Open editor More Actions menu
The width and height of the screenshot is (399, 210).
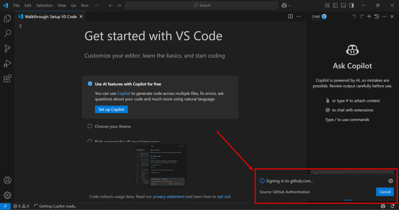[x=298, y=16]
